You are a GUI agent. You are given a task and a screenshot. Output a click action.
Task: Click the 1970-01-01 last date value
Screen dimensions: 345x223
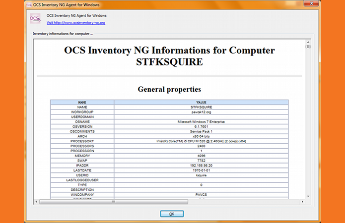201,170
